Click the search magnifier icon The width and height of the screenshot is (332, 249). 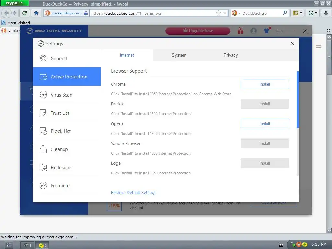(x=285, y=13)
